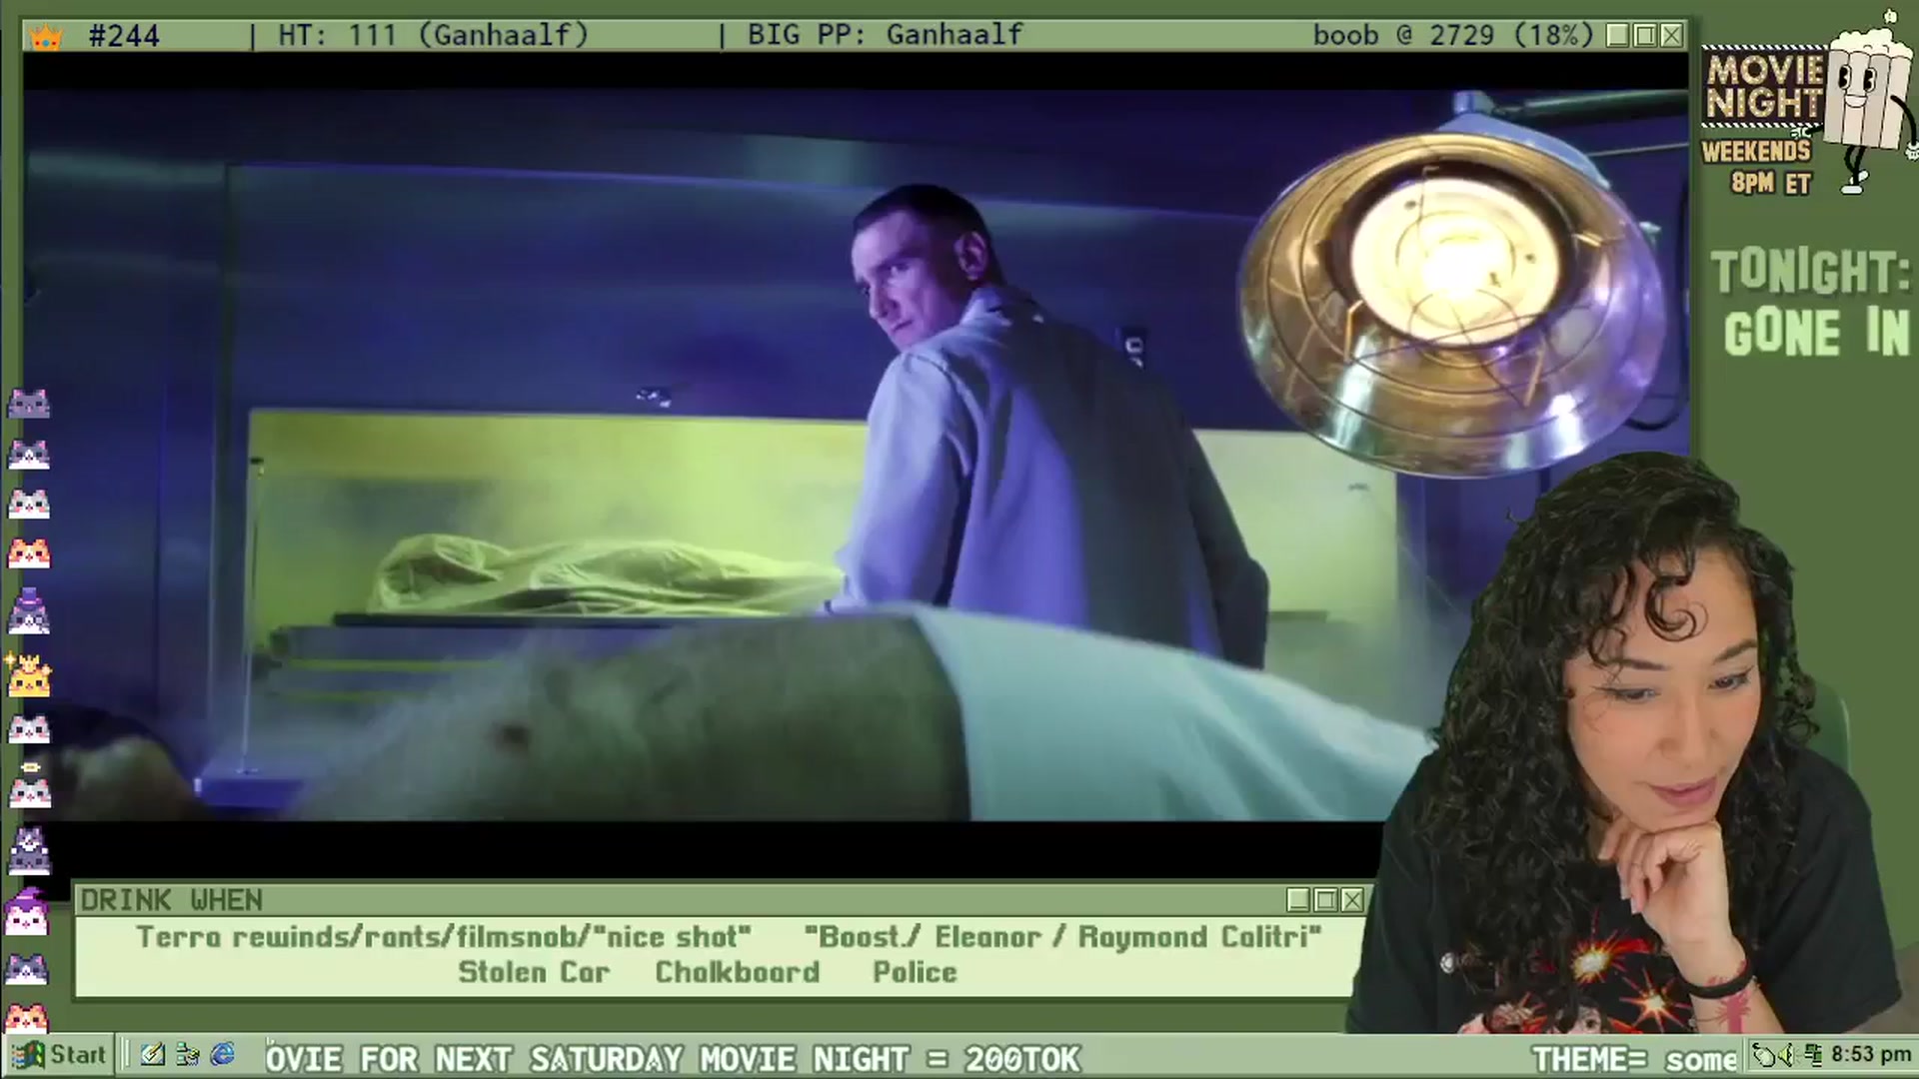
Task: Close the main stream window
Action: tap(1671, 36)
